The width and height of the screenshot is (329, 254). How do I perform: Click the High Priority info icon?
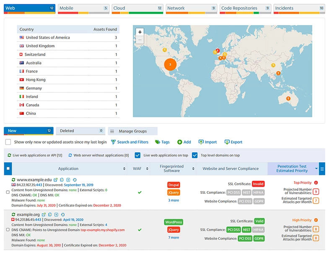click(x=316, y=220)
